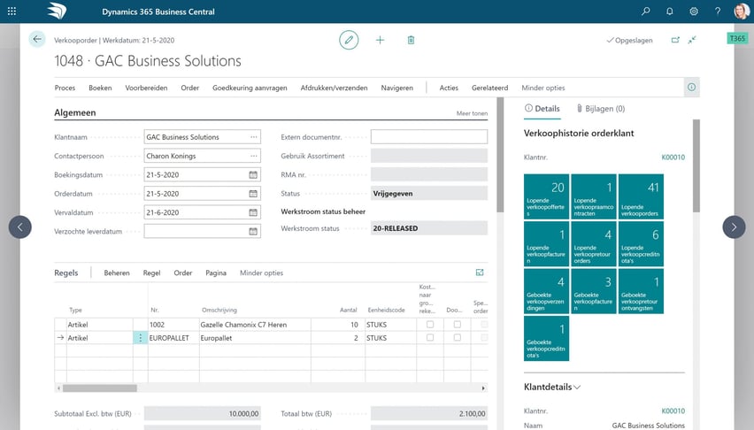The width and height of the screenshot is (754, 430).
Task: Open Contactpersoon lookup ellipsis
Action: 253,156
